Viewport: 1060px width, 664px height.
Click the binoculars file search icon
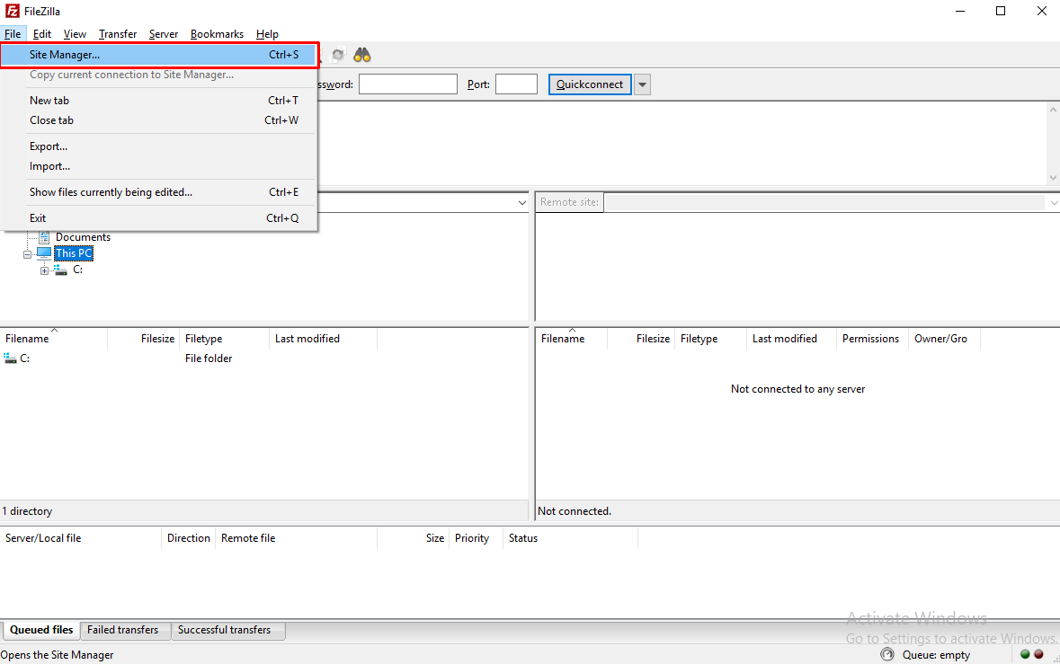coord(362,55)
